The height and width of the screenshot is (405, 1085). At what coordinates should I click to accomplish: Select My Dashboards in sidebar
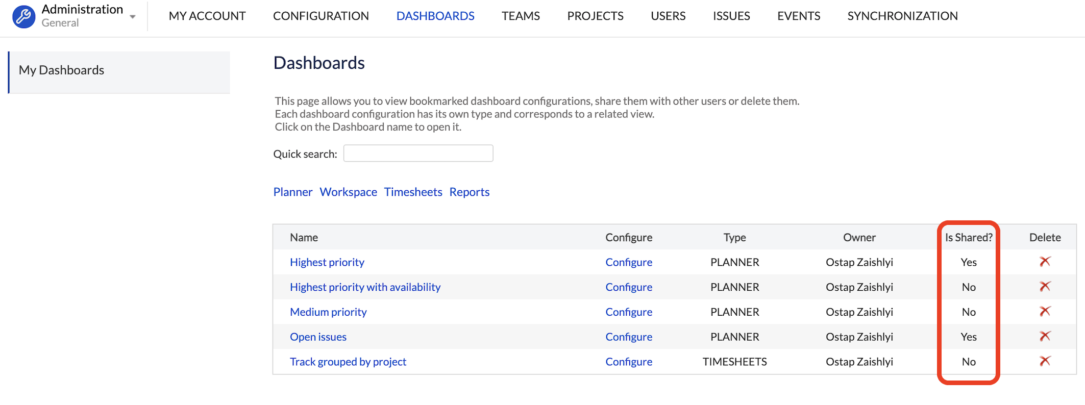(x=61, y=70)
